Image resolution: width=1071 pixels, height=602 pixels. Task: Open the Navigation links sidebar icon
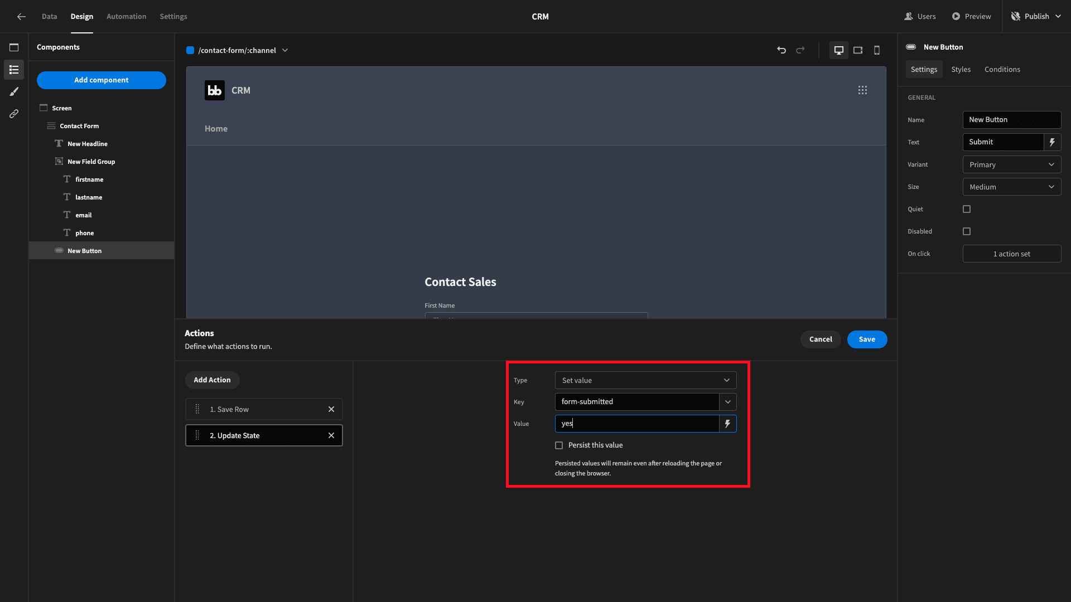point(14,114)
